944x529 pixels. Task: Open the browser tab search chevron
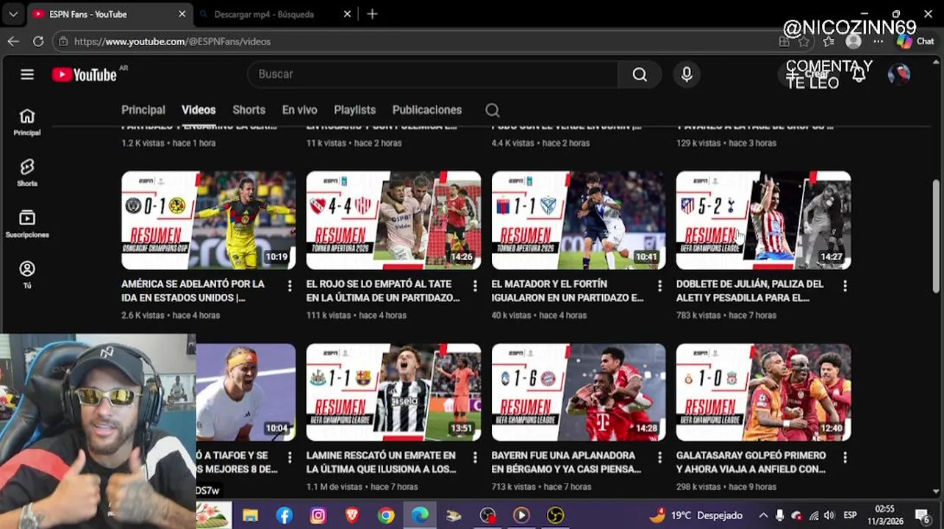click(12, 14)
